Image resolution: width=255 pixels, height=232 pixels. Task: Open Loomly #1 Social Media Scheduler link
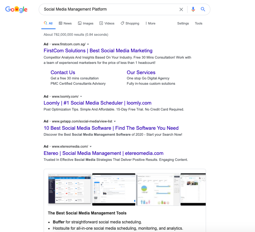pos(98,103)
